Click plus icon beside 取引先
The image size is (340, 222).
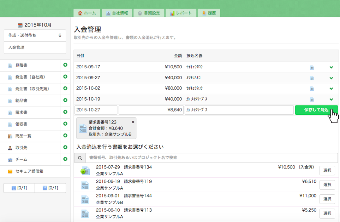[65, 147]
